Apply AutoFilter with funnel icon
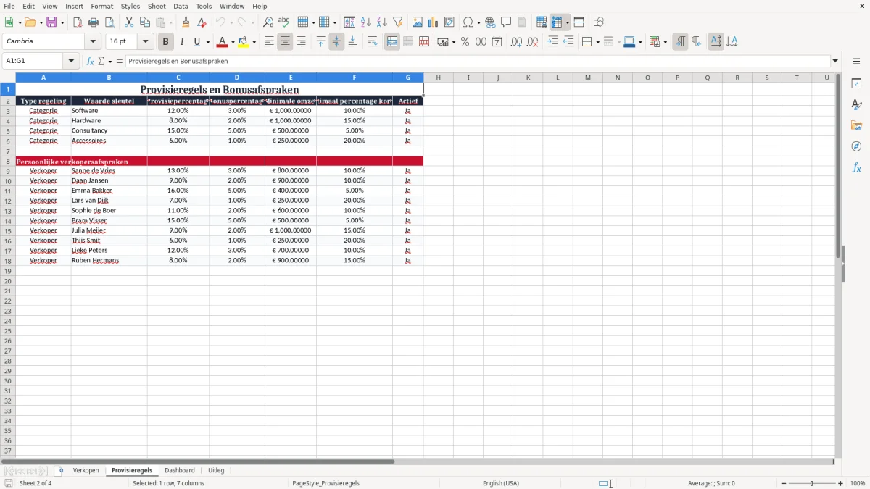The image size is (870, 489). [x=397, y=22]
